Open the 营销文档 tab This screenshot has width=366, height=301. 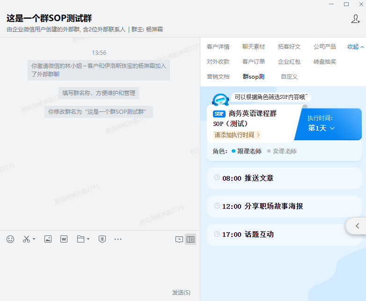click(x=218, y=77)
